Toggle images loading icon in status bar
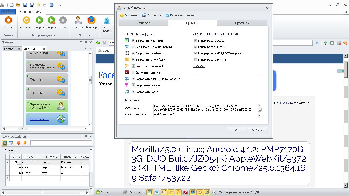The width and height of the screenshot is (349, 196). pos(149,192)
